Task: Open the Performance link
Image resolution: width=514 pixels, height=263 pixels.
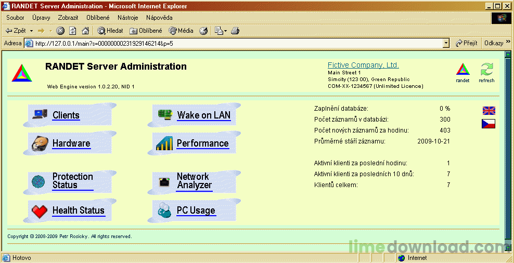Action: coord(202,143)
